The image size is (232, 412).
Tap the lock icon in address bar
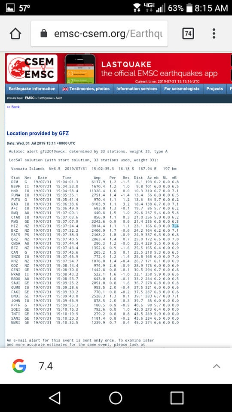point(44,33)
